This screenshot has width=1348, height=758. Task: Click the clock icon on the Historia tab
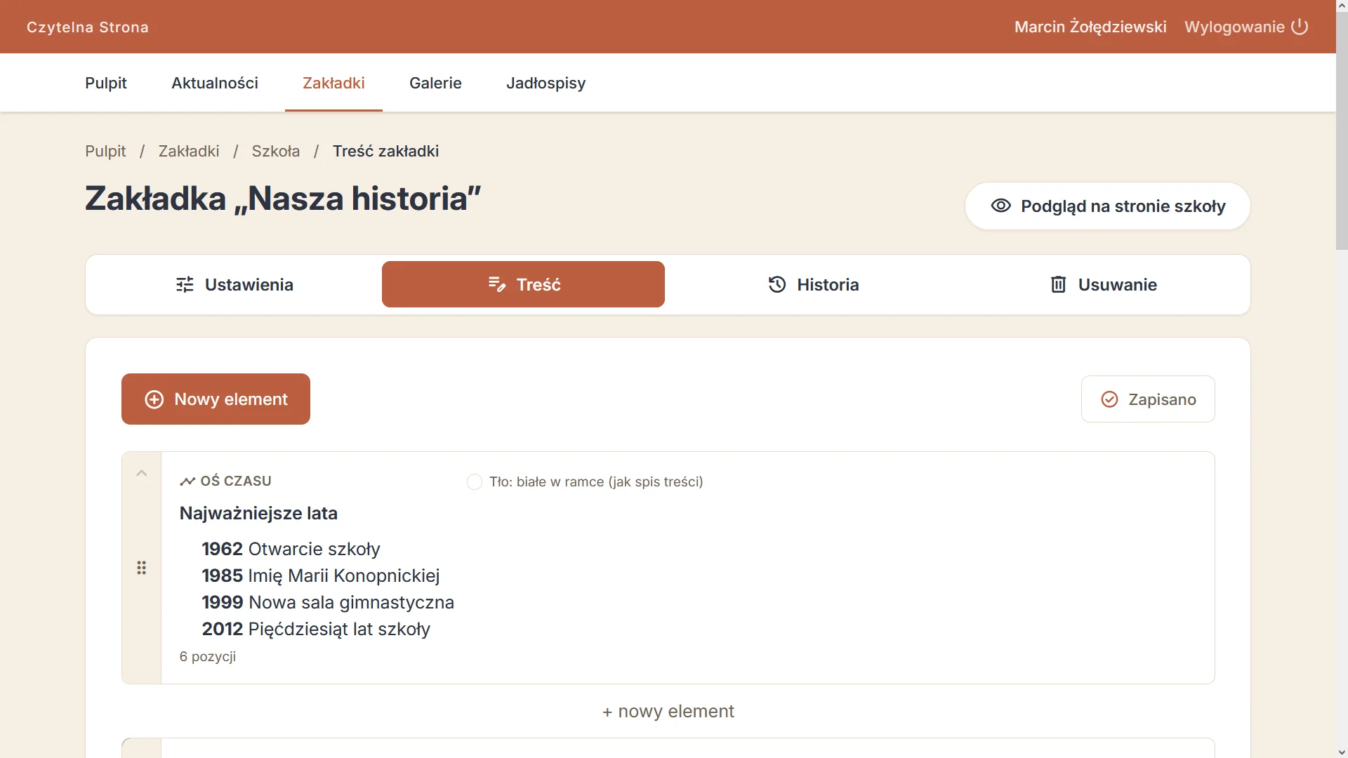[777, 284]
